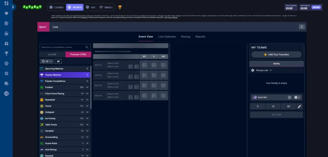Click Add Your Favorites button
Screen dimensions: 328x157
(x=276, y=54)
